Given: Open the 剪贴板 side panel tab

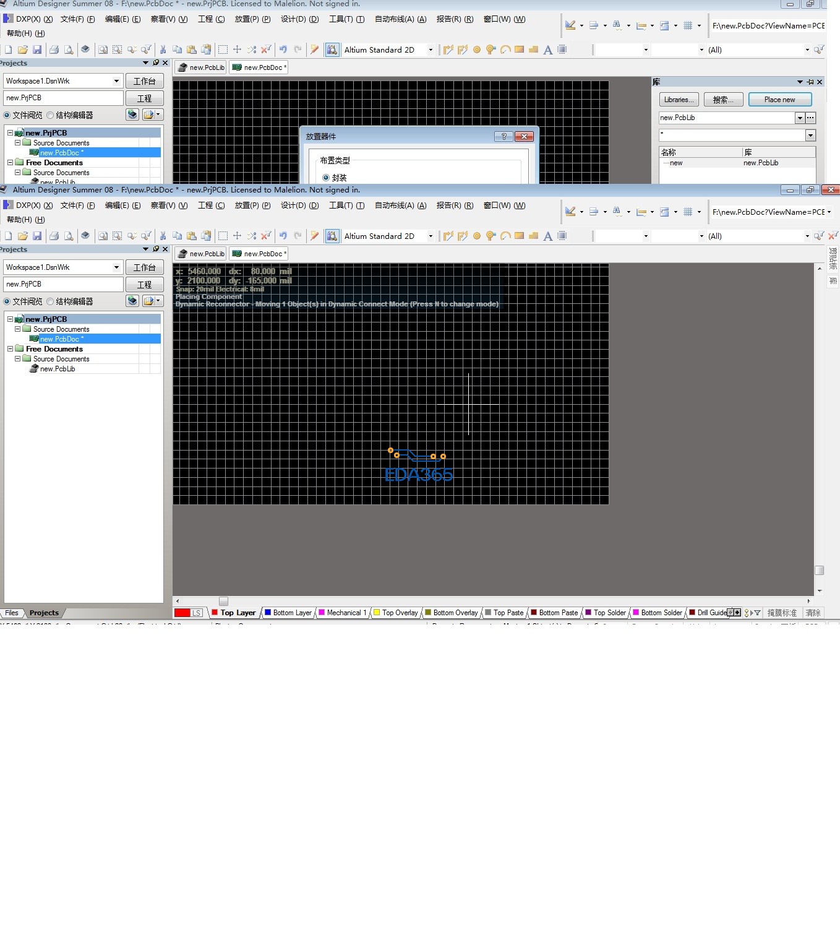Looking at the screenshot, I should [x=833, y=258].
